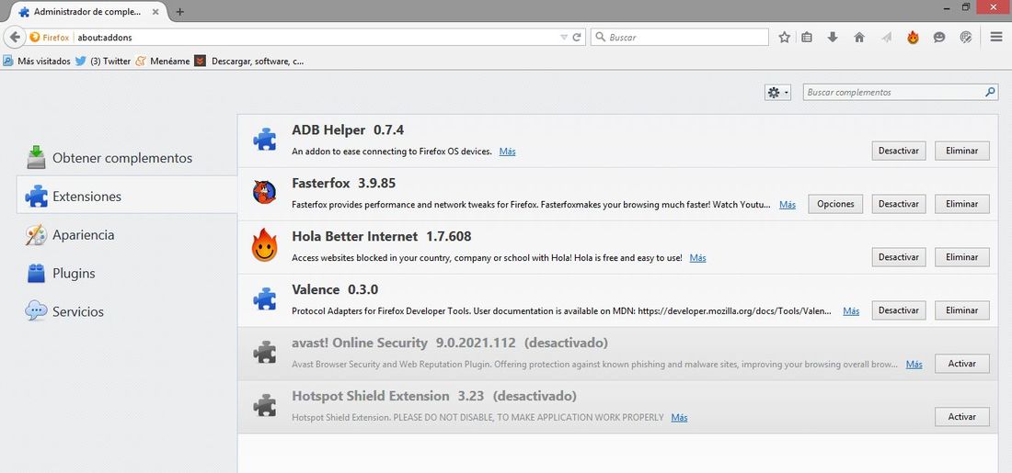Click the ADB Helper 0.7.4 title
This screenshot has height=473, width=1012.
tap(348, 130)
